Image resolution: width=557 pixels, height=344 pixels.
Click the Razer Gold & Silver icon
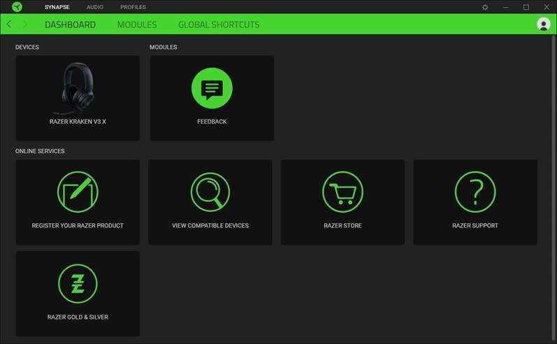tap(78, 284)
